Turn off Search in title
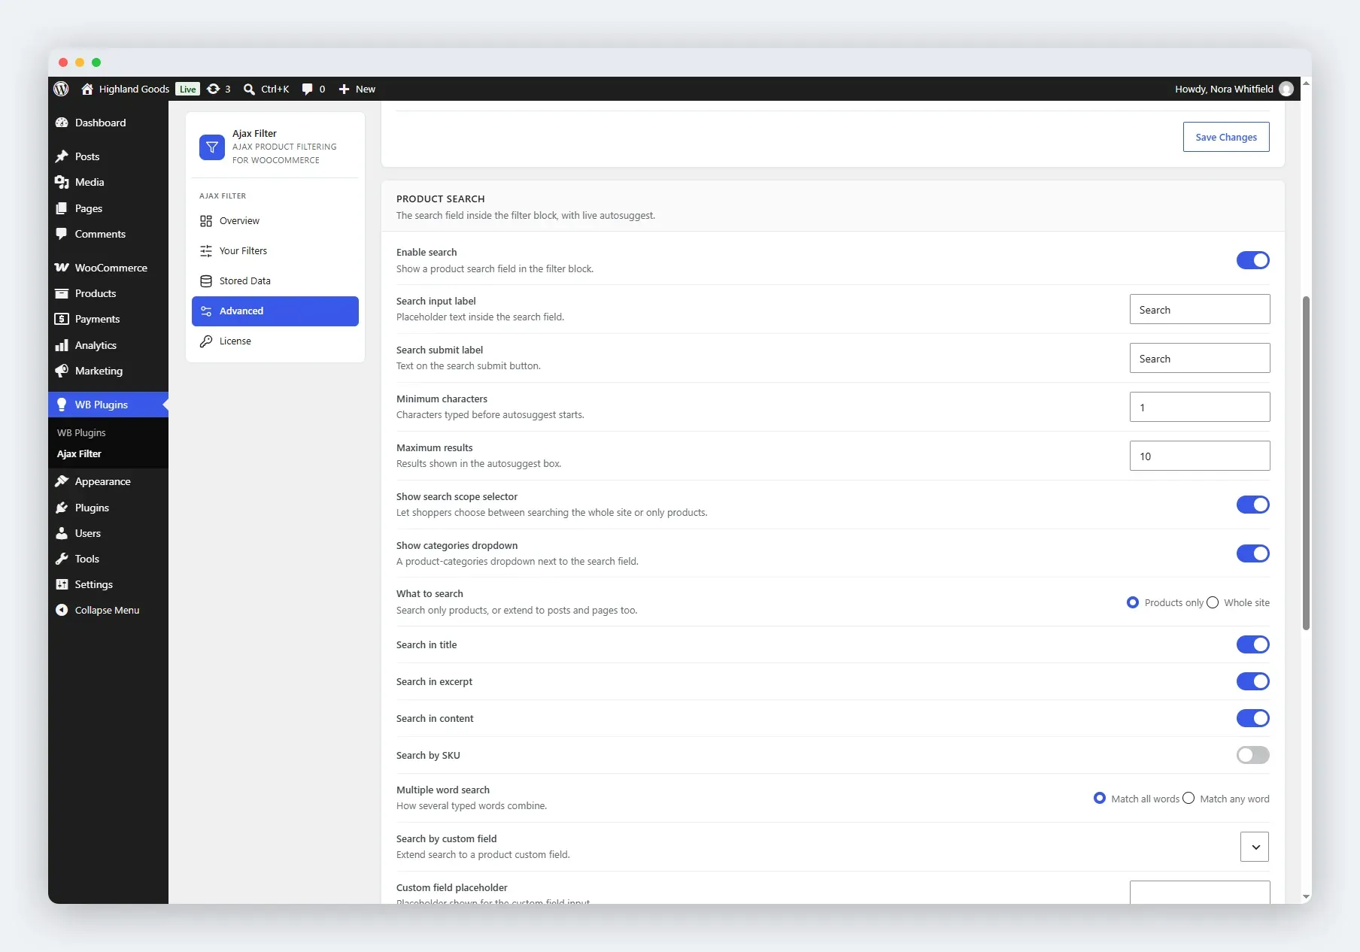 pyautogui.click(x=1252, y=644)
